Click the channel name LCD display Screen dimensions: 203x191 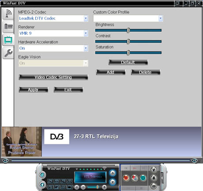click(x=90, y=177)
